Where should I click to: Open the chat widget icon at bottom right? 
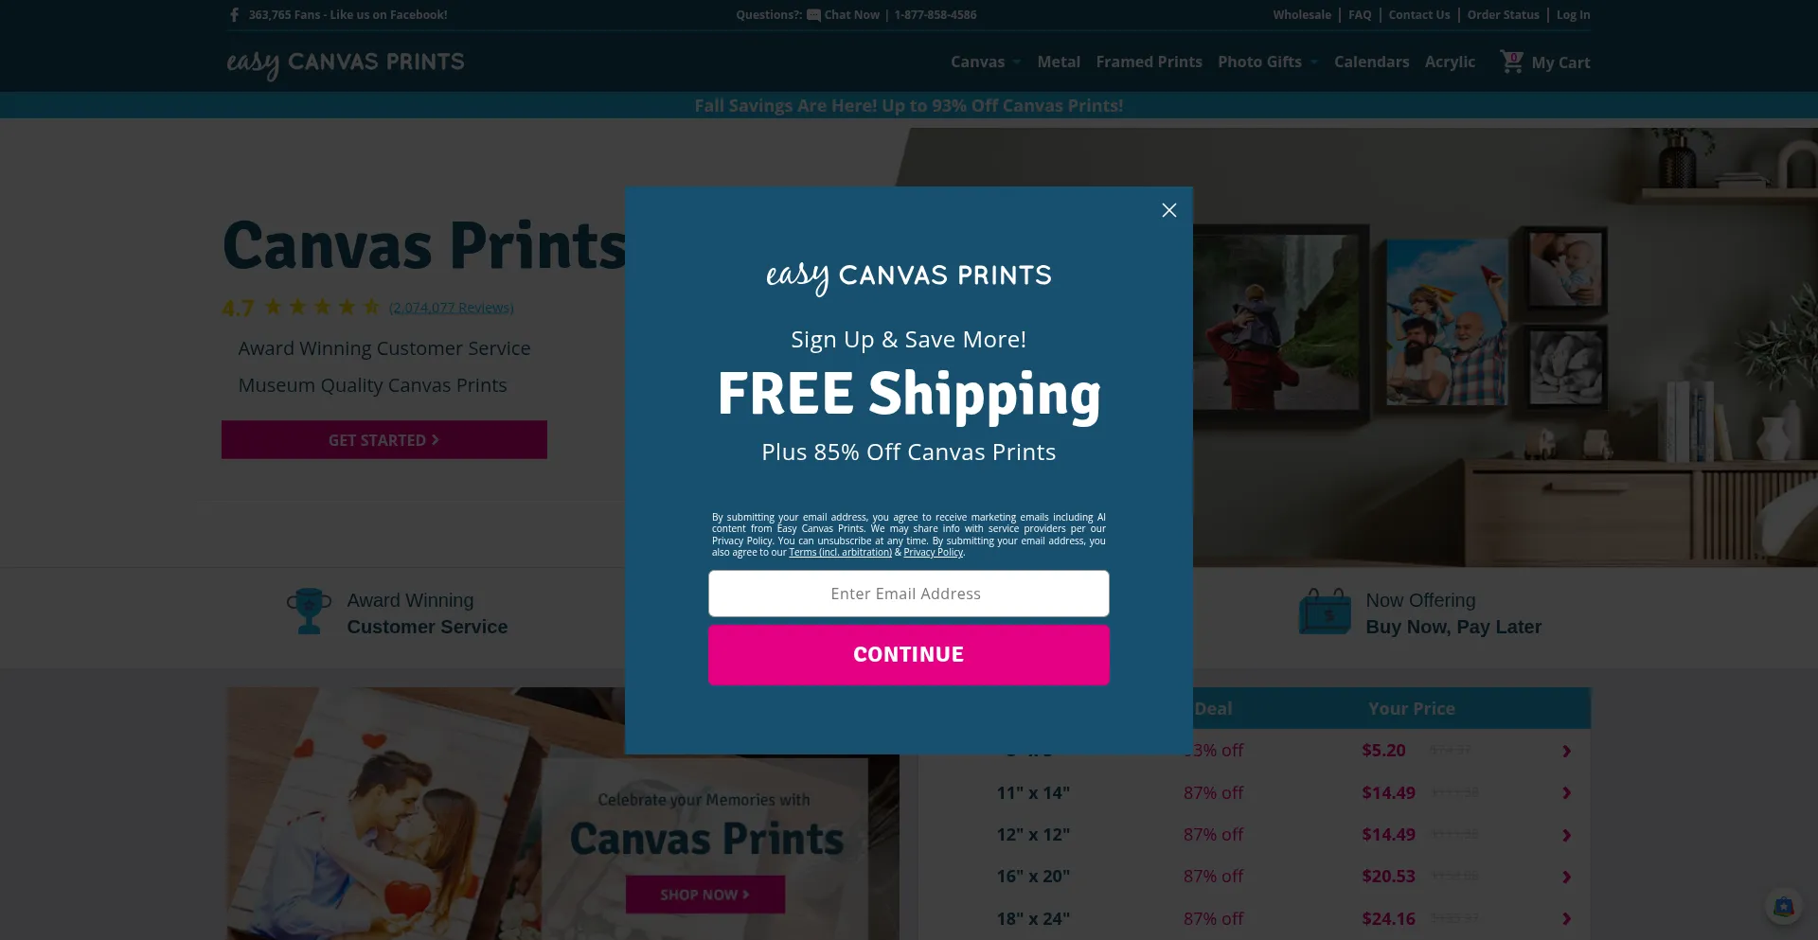(1784, 907)
